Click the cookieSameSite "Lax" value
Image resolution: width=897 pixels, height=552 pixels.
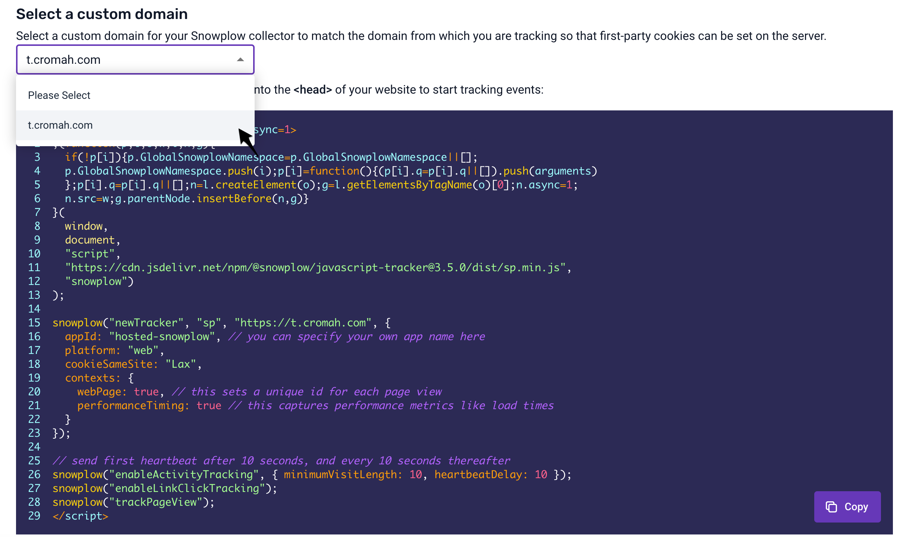coord(180,364)
